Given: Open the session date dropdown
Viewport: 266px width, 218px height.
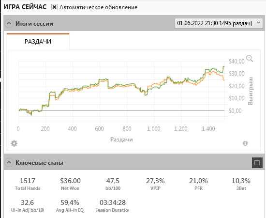Looking at the screenshot, I should [219, 23].
